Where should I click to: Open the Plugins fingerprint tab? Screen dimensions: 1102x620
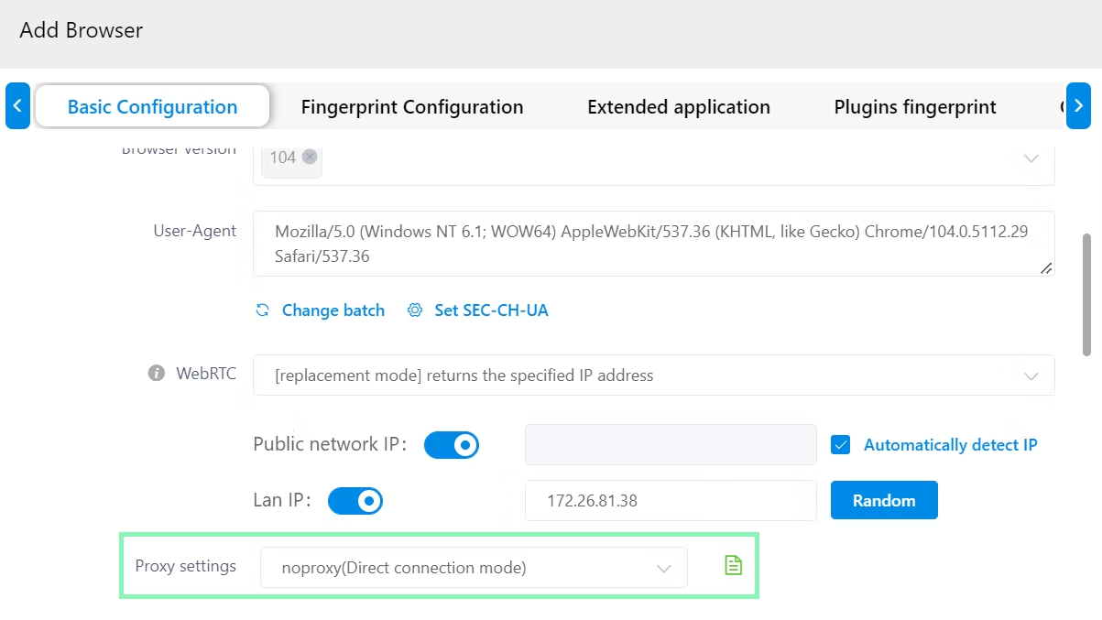pyautogui.click(x=915, y=107)
